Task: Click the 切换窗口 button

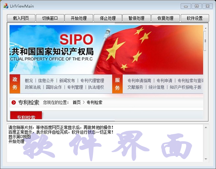Action: point(50,18)
